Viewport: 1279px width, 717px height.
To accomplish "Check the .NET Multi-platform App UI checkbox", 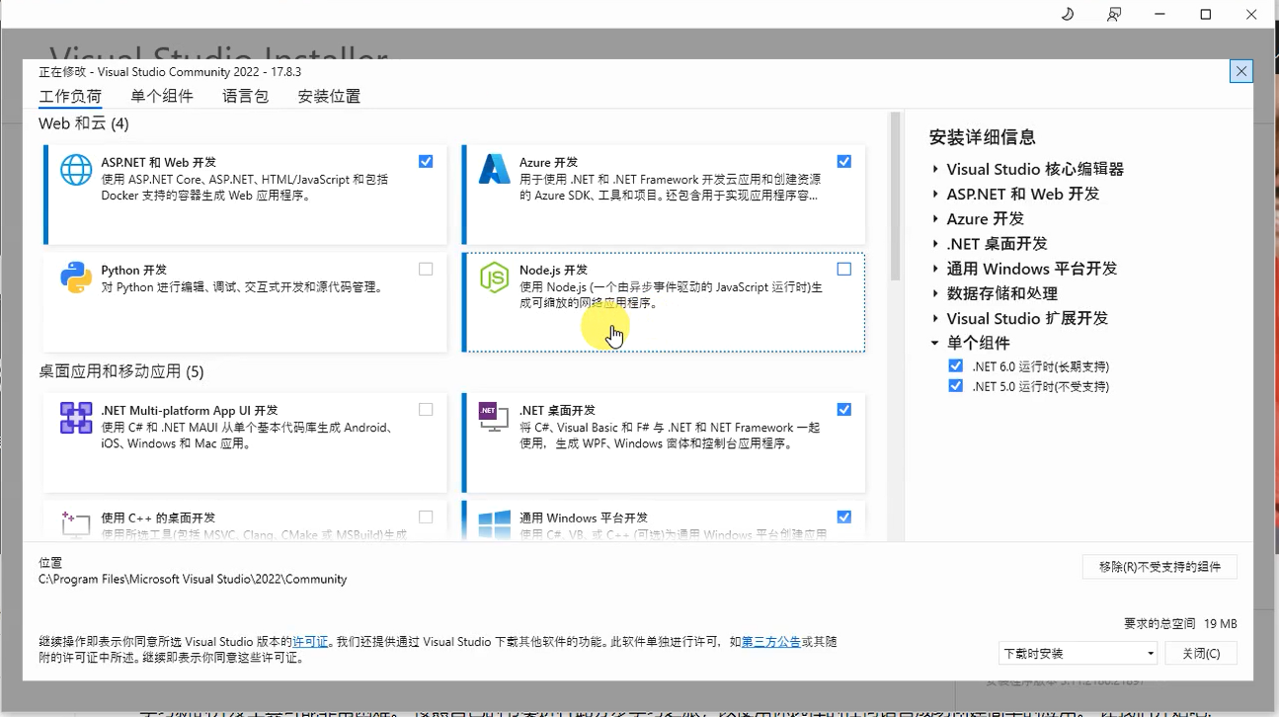I will (x=426, y=409).
